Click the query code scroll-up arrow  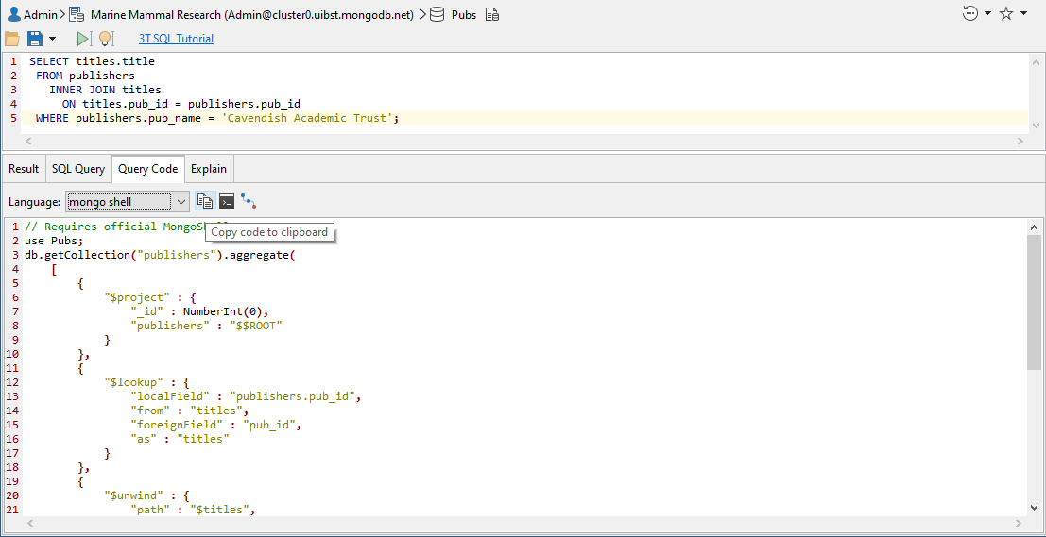(x=1035, y=227)
